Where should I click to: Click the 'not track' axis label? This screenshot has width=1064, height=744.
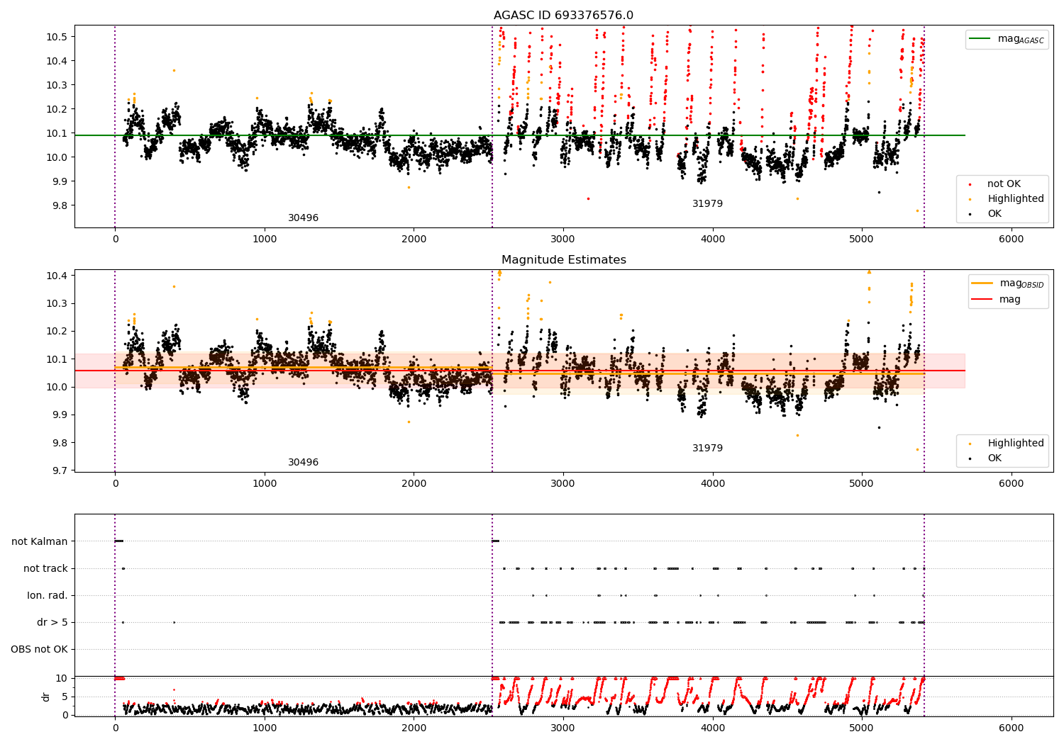[45, 569]
